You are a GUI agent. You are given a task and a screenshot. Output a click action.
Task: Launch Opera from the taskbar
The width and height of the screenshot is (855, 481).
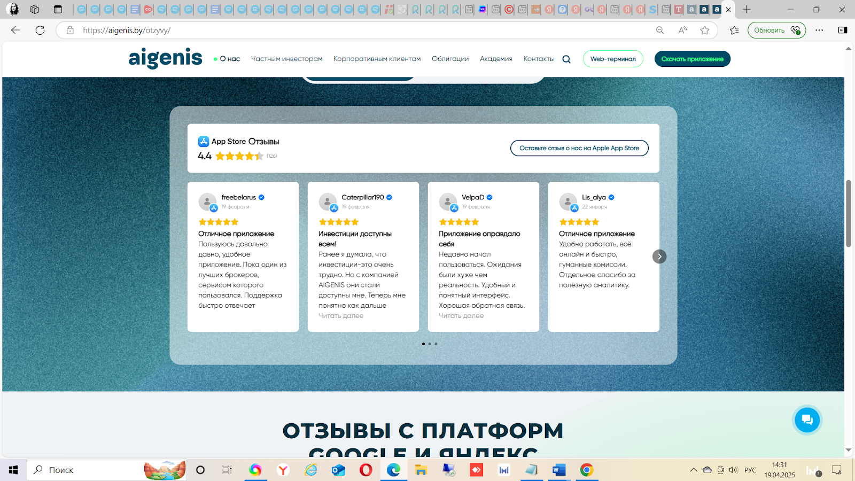[366, 470]
